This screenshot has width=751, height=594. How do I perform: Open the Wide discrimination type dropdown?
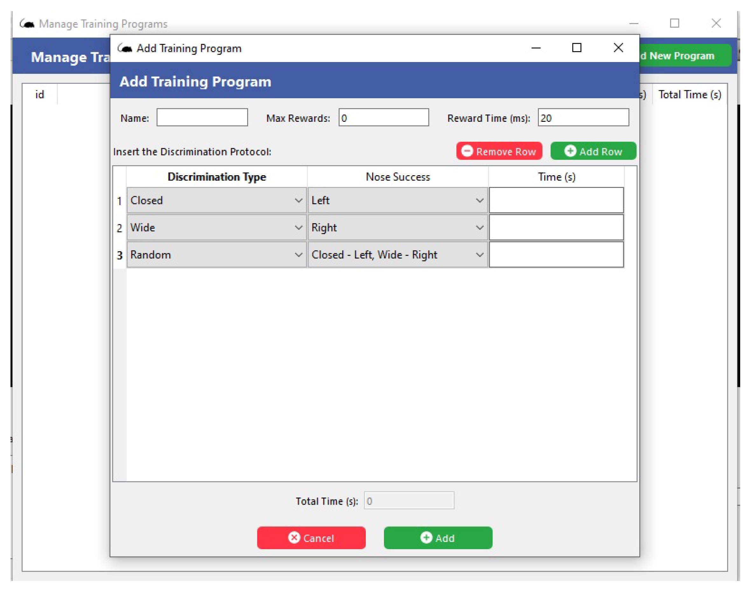pyautogui.click(x=298, y=227)
